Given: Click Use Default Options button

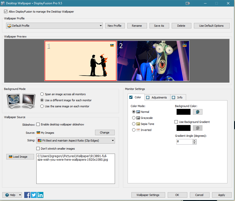Looking at the screenshot, I should pyautogui.click(x=212, y=26).
